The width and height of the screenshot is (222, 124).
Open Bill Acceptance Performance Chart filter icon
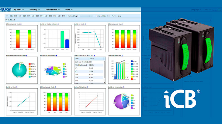coord(27,56)
